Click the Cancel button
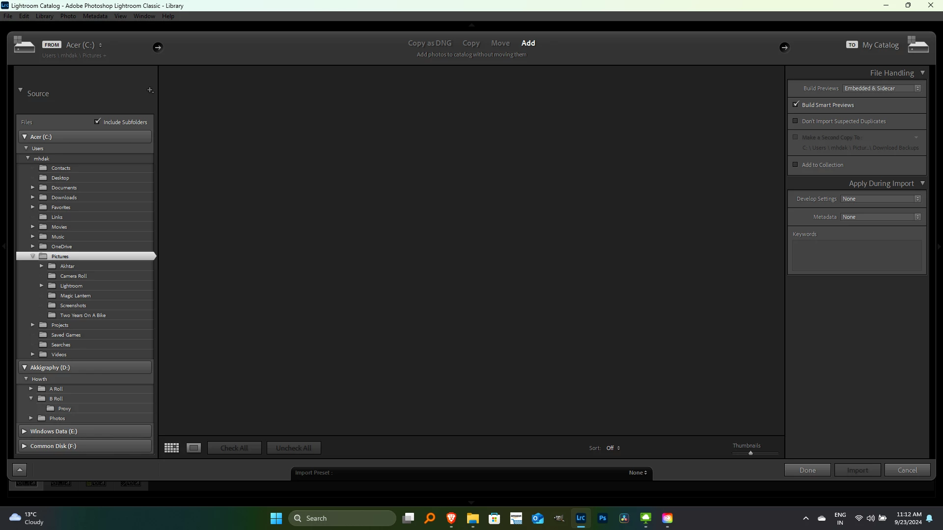The height and width of the screenshot is (530, 943). coord(907,470)
